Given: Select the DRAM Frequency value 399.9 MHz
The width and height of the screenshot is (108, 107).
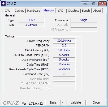Looking at the screenshot, I should pyautogui.click(x=64, y=41).
